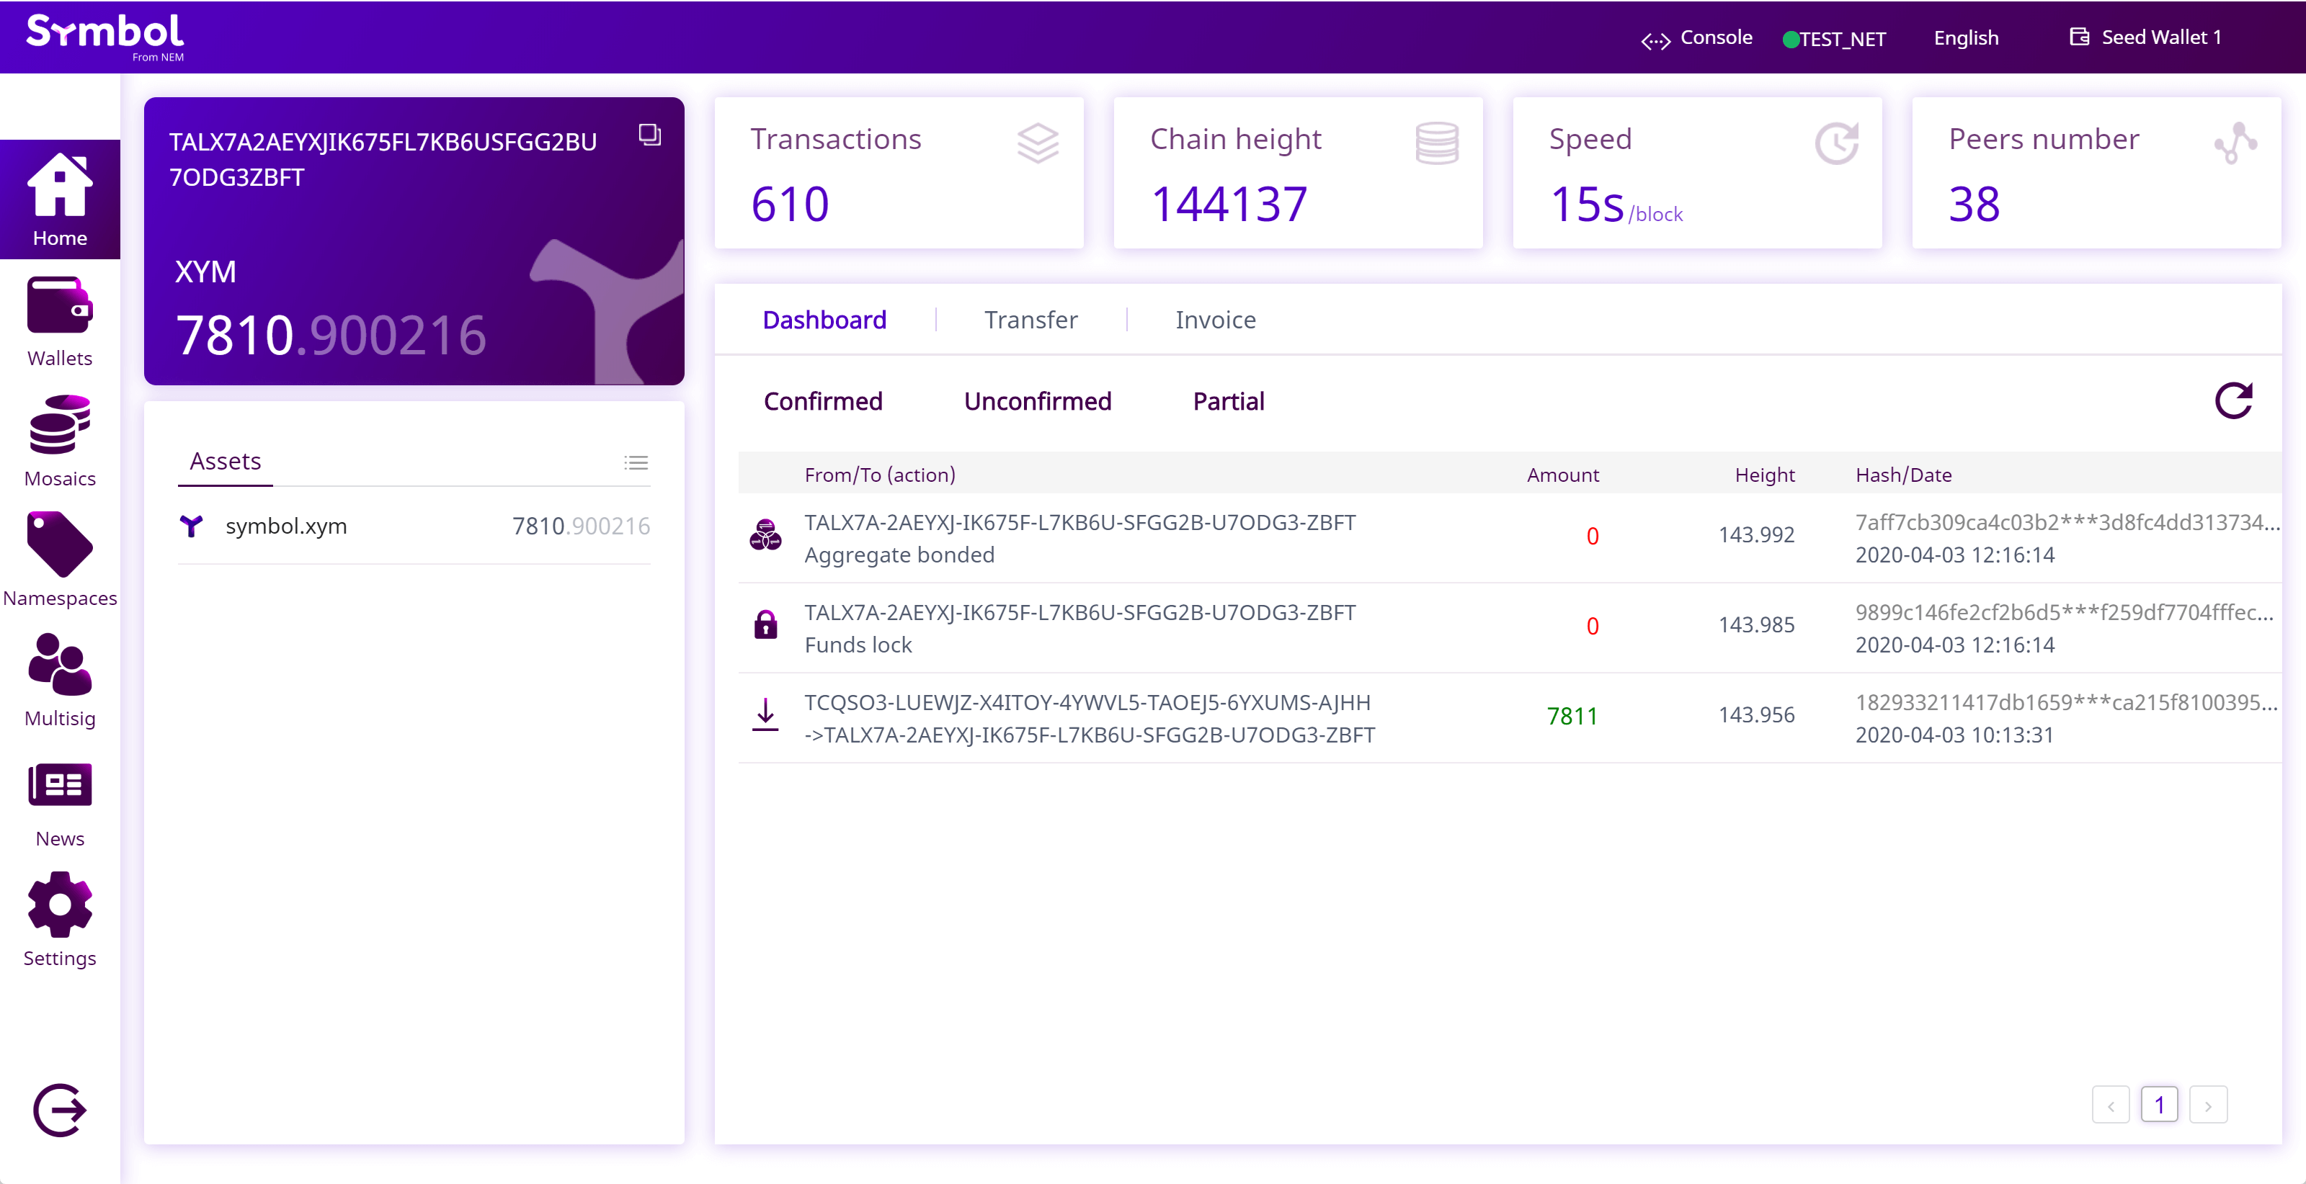The height and width of the screenshot is (1184, 2306).
Task: Show Partial transactions
Action: pyautogui.click(x=1228, y=401)
